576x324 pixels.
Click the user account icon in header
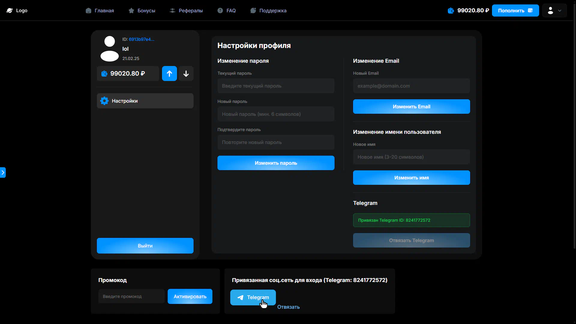pos(550,10)
